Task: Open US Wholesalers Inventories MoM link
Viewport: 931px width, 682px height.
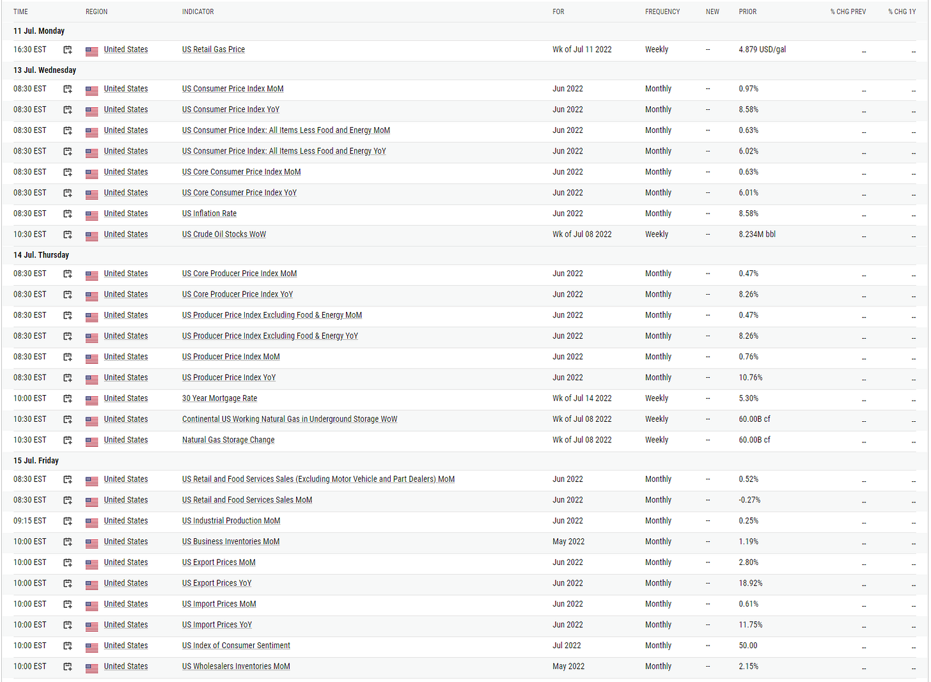Action: coord(236,666)
